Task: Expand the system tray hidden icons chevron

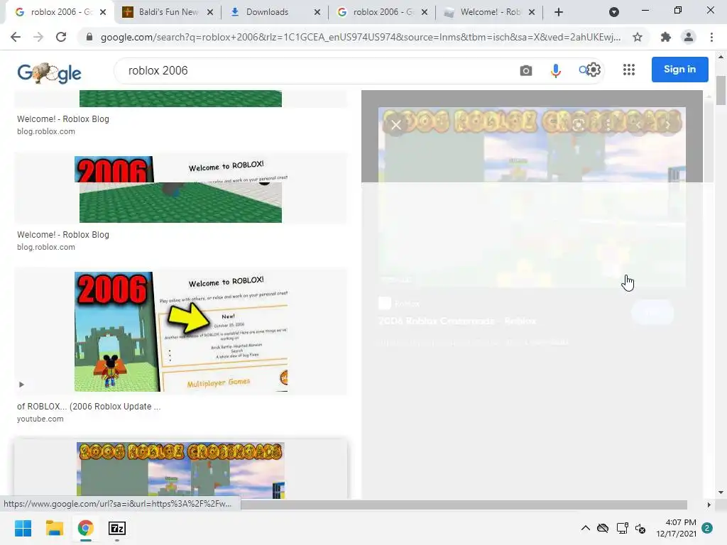Action: (586, 528)
